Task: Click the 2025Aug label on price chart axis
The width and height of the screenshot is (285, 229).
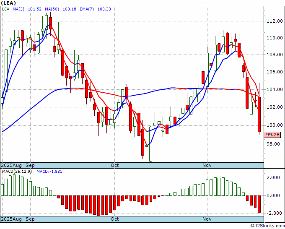Action: pos(11,165)
